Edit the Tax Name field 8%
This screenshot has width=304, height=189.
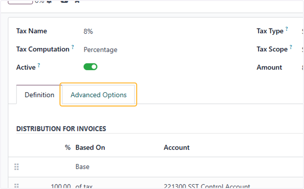(x=88, y=31)
